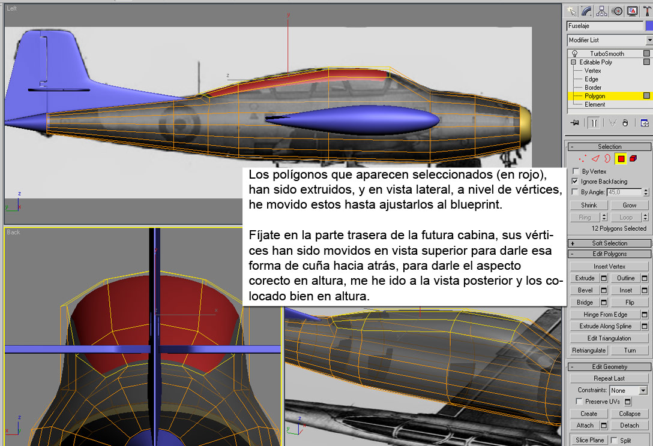Image resolution: width=653 pixels, height=446 pixels.
Task: Select TurboSmooth modifier in stack
Action: point(607,53)
